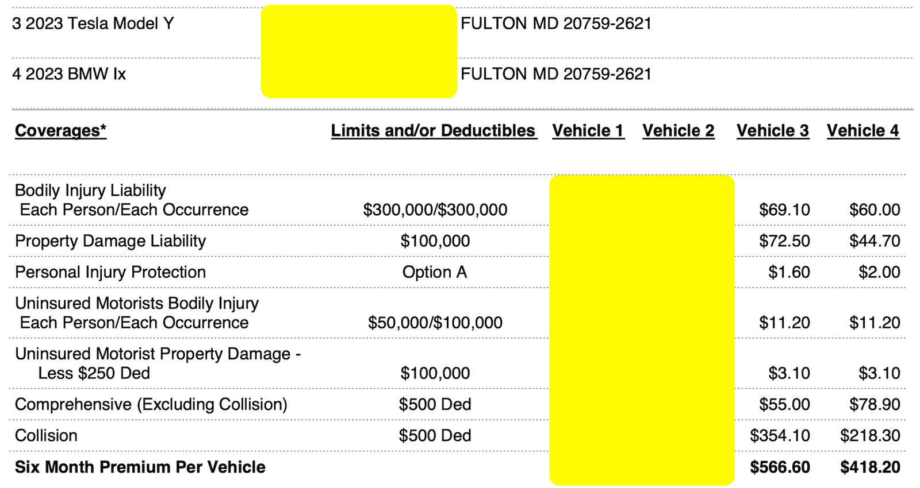
Task: Click Vehicle 4 collision premium $218.30
Action: tap(870, 436)
